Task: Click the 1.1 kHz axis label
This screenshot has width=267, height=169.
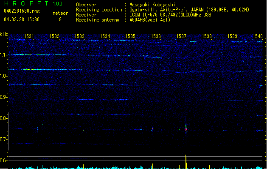Action: pos(3,55)
